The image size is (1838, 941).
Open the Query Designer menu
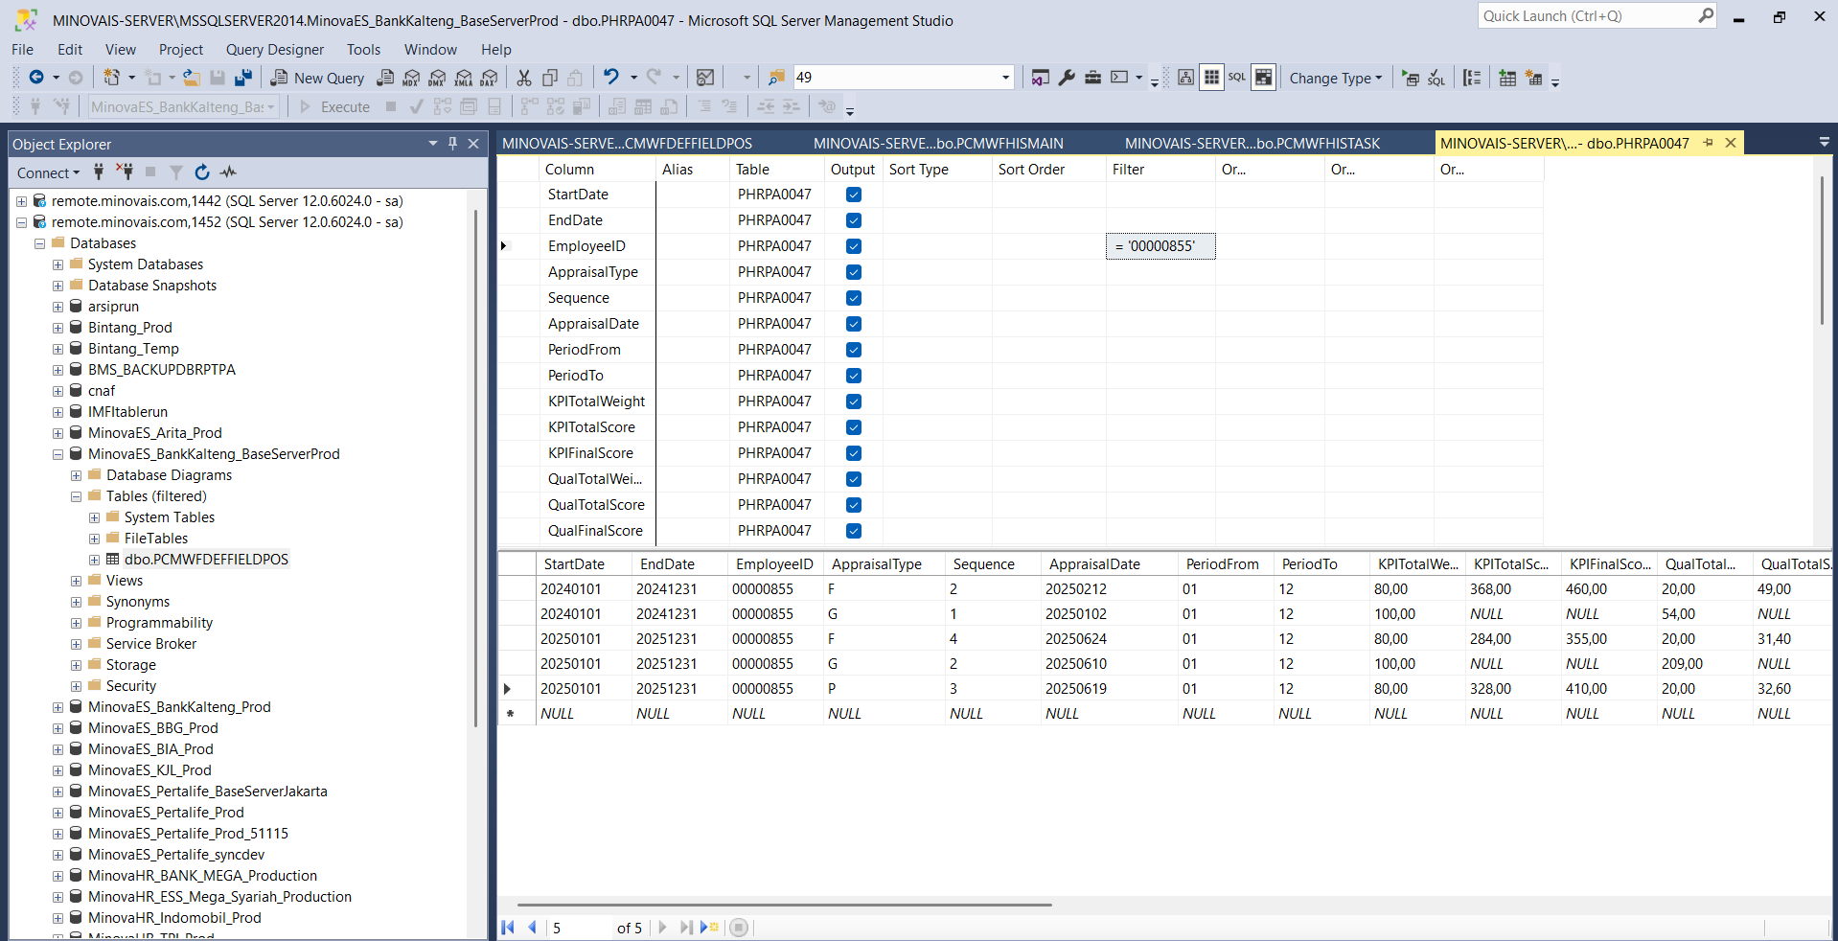274,50
